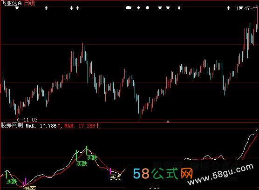This screenshot has width=259, height=190.
Task: Click the star marker overlapping the 18.47 label
Action: 241,8
